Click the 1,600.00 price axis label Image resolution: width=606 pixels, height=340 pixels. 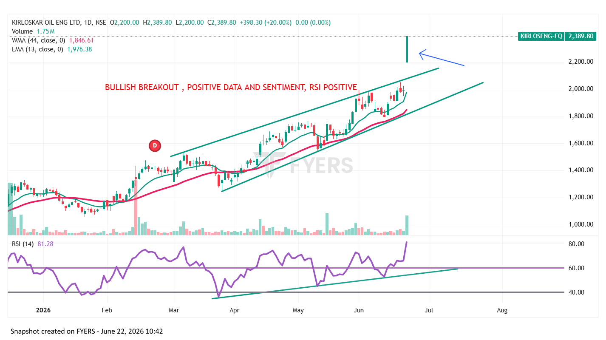[x=581, y=143]
